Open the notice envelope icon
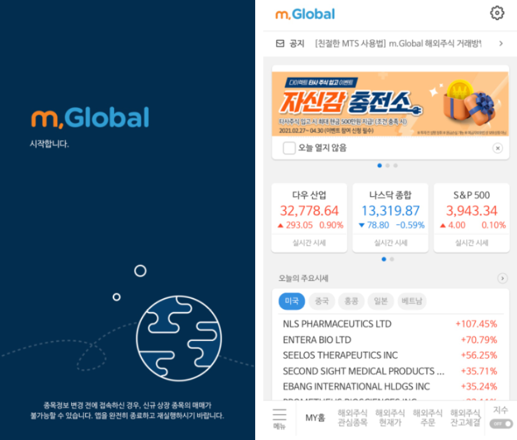The height and width of the screenshot is (440, 517). point(280,43)
